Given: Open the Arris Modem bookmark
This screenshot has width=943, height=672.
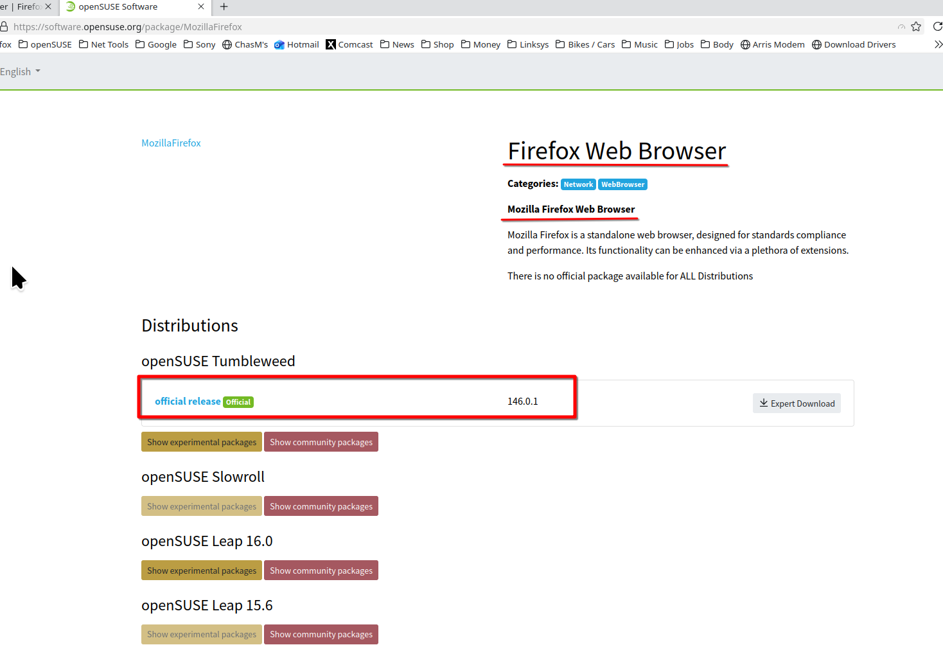Looking at the screenshot, I should click(773, 44).
